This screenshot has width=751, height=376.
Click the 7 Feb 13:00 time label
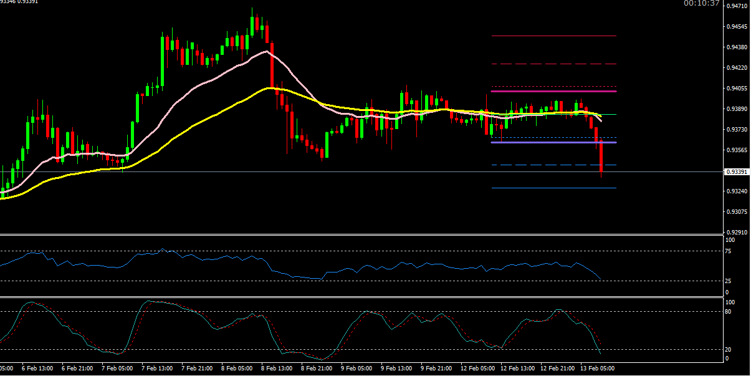pos(157,369)
